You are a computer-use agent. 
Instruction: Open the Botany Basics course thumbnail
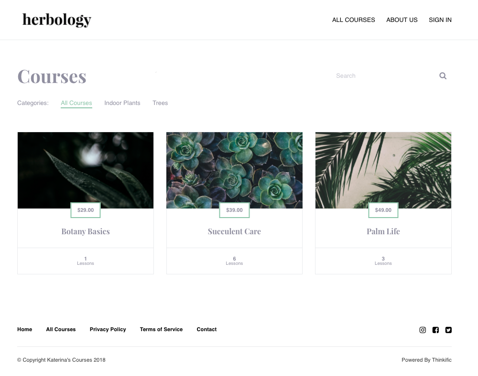click(86, 170)
